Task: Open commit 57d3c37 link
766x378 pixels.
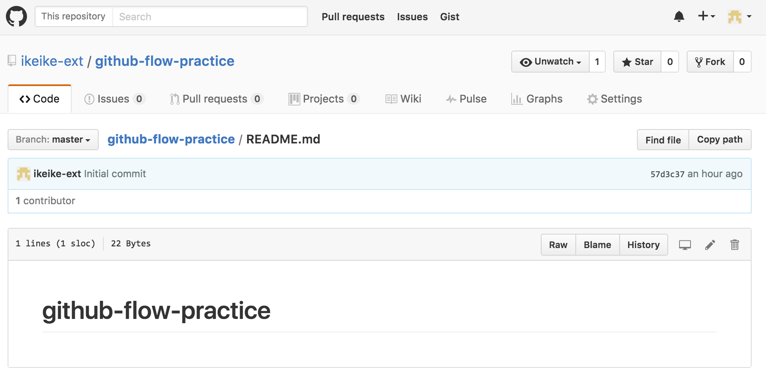Action: point(667,174)
